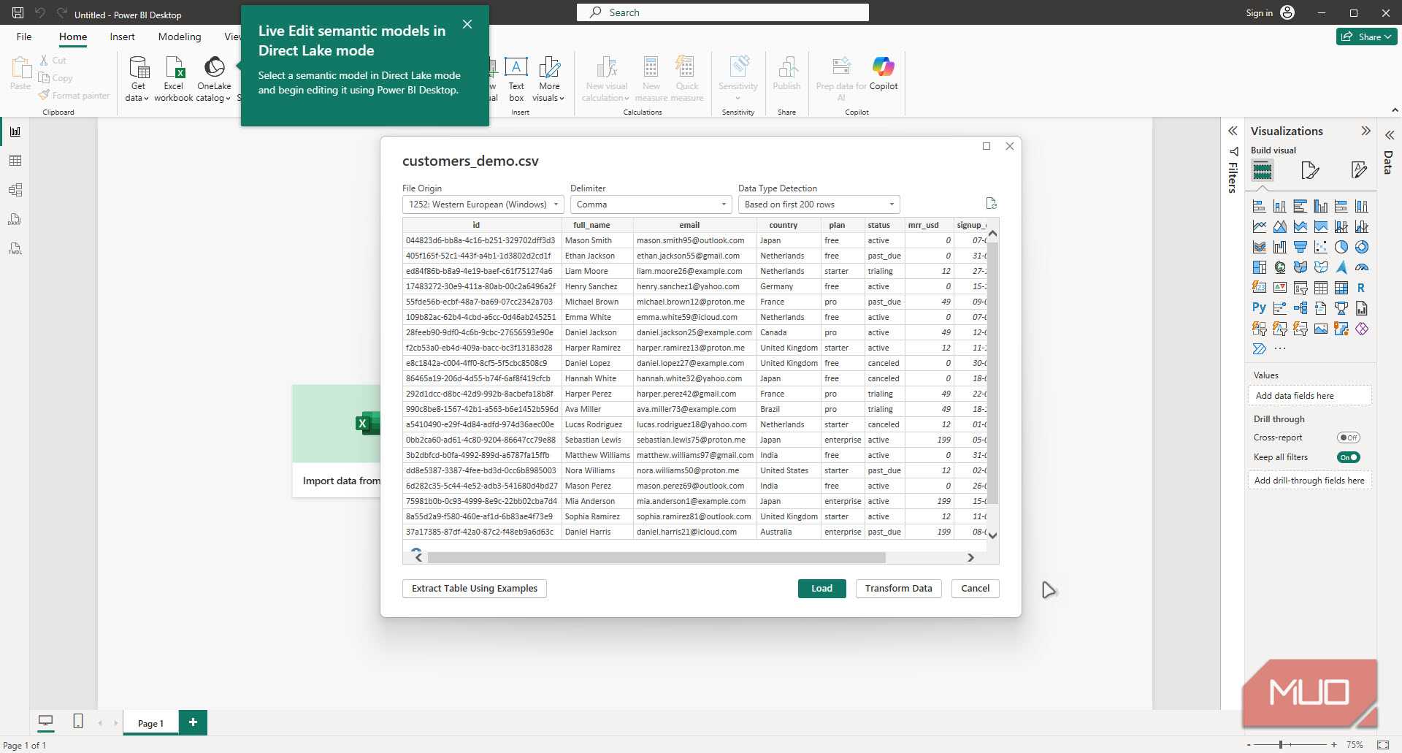This screenshot has height=753, width=1402.
Task: Click the Add drill-through fields here well
Action: 1309,480
